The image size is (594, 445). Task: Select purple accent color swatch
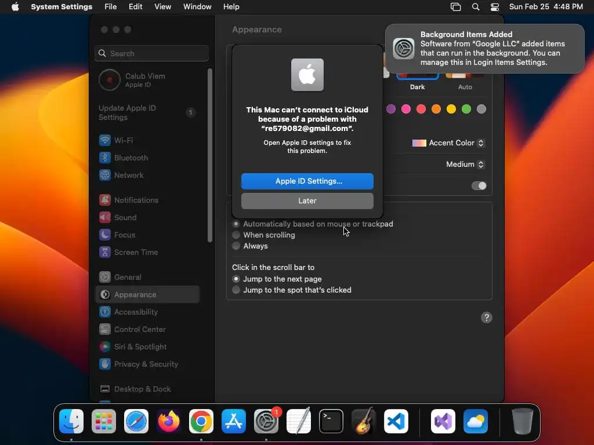pyautogui.click(x=391, y=110)
